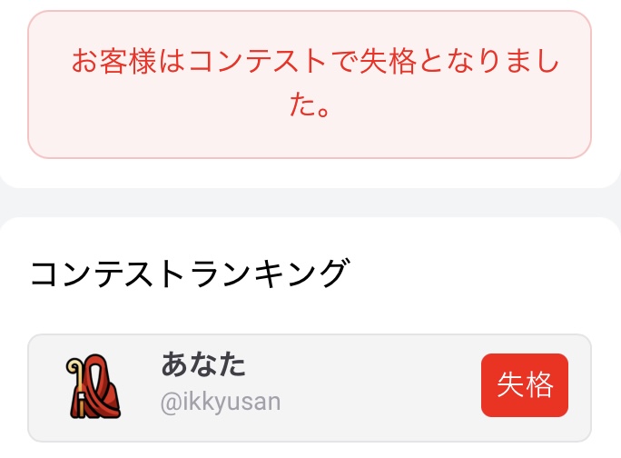Click the golden staff on the avatar

[x=76, y=386]
